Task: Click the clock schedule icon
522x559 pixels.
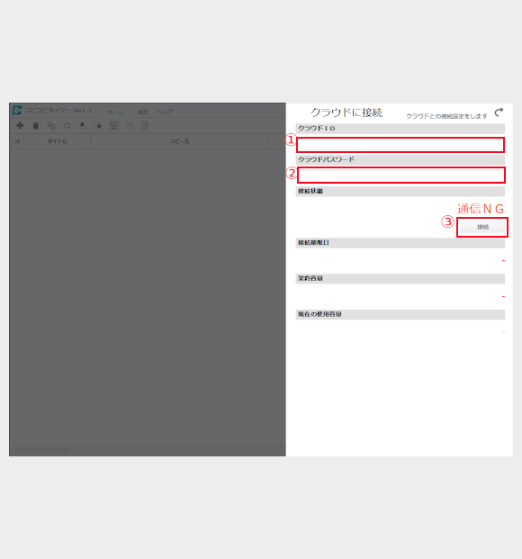Action: (x=130, y=125)
